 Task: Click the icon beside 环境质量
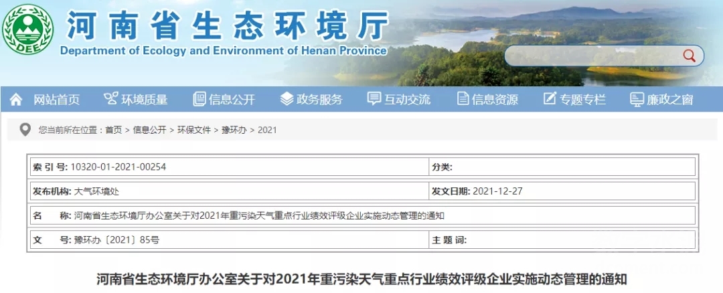pos(111,98)
